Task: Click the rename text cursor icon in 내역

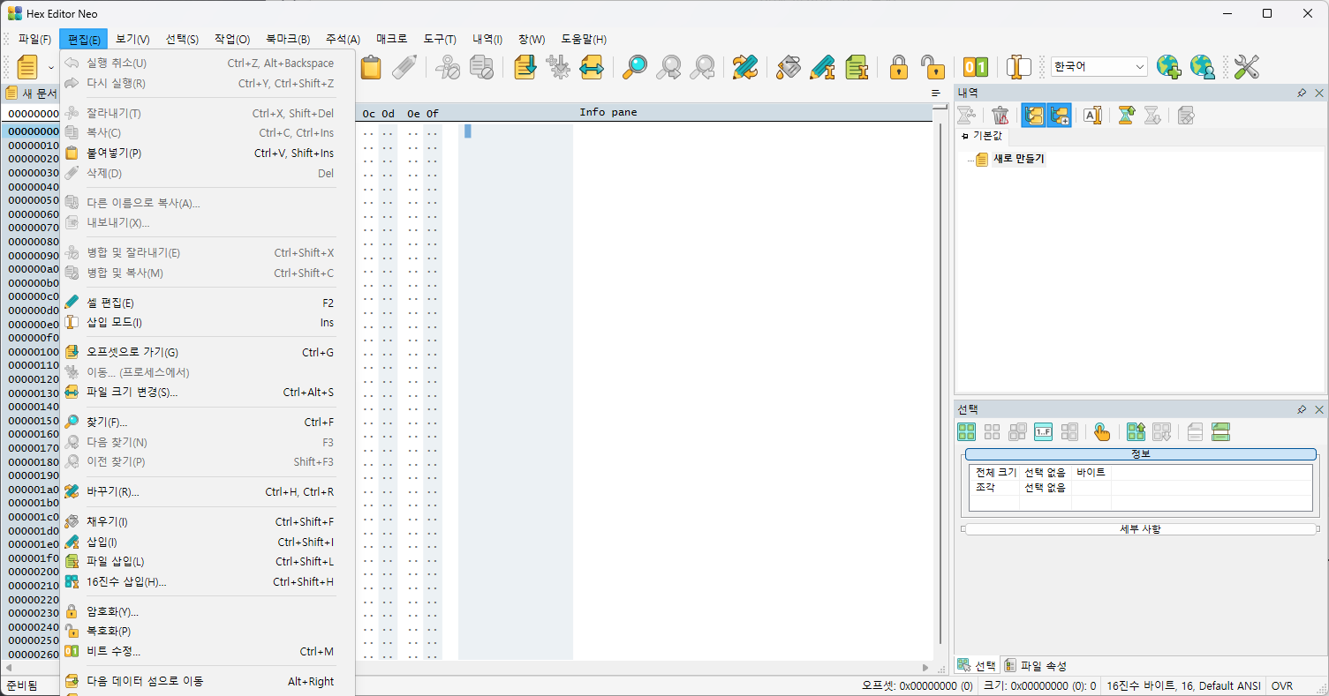Action: tap(1092, 115)
